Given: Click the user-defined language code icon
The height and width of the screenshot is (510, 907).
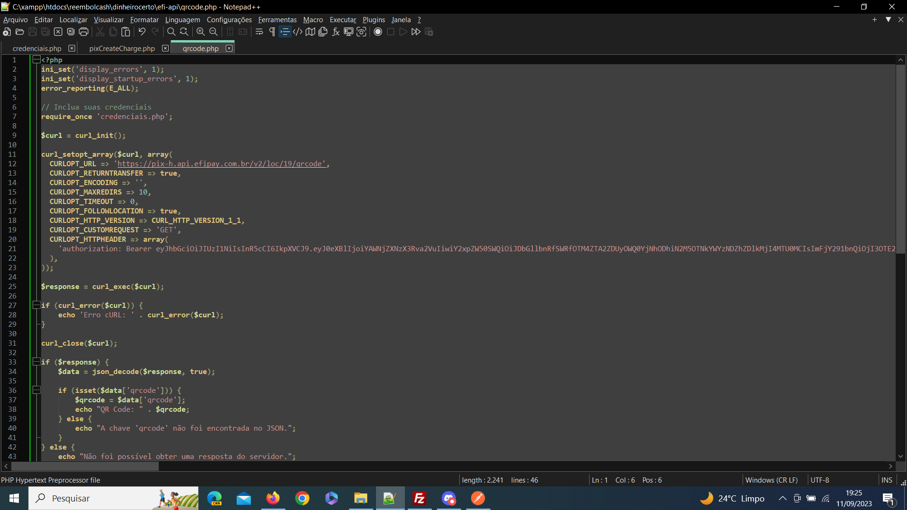Looking at the screenshot, I should [298, 32].
